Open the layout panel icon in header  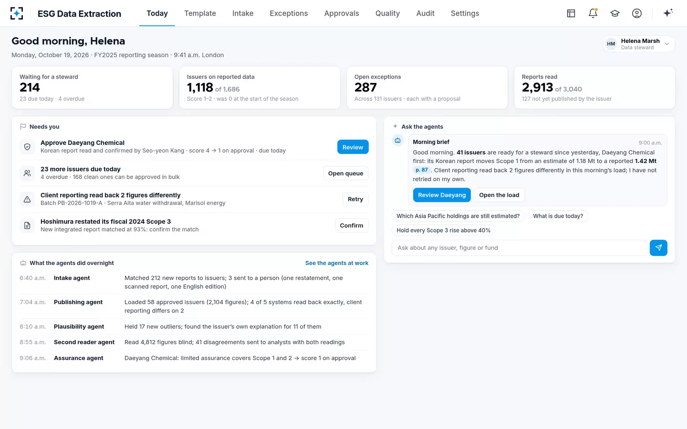571,13
